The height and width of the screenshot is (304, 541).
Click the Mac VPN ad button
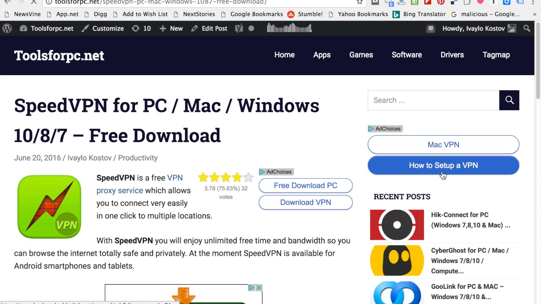click(x=443, y=145)
